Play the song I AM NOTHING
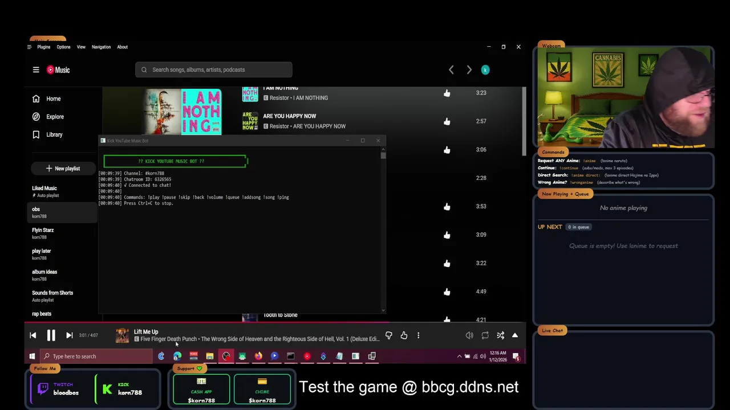This screenshot has height=410, width=730. [x=281, y=88]
